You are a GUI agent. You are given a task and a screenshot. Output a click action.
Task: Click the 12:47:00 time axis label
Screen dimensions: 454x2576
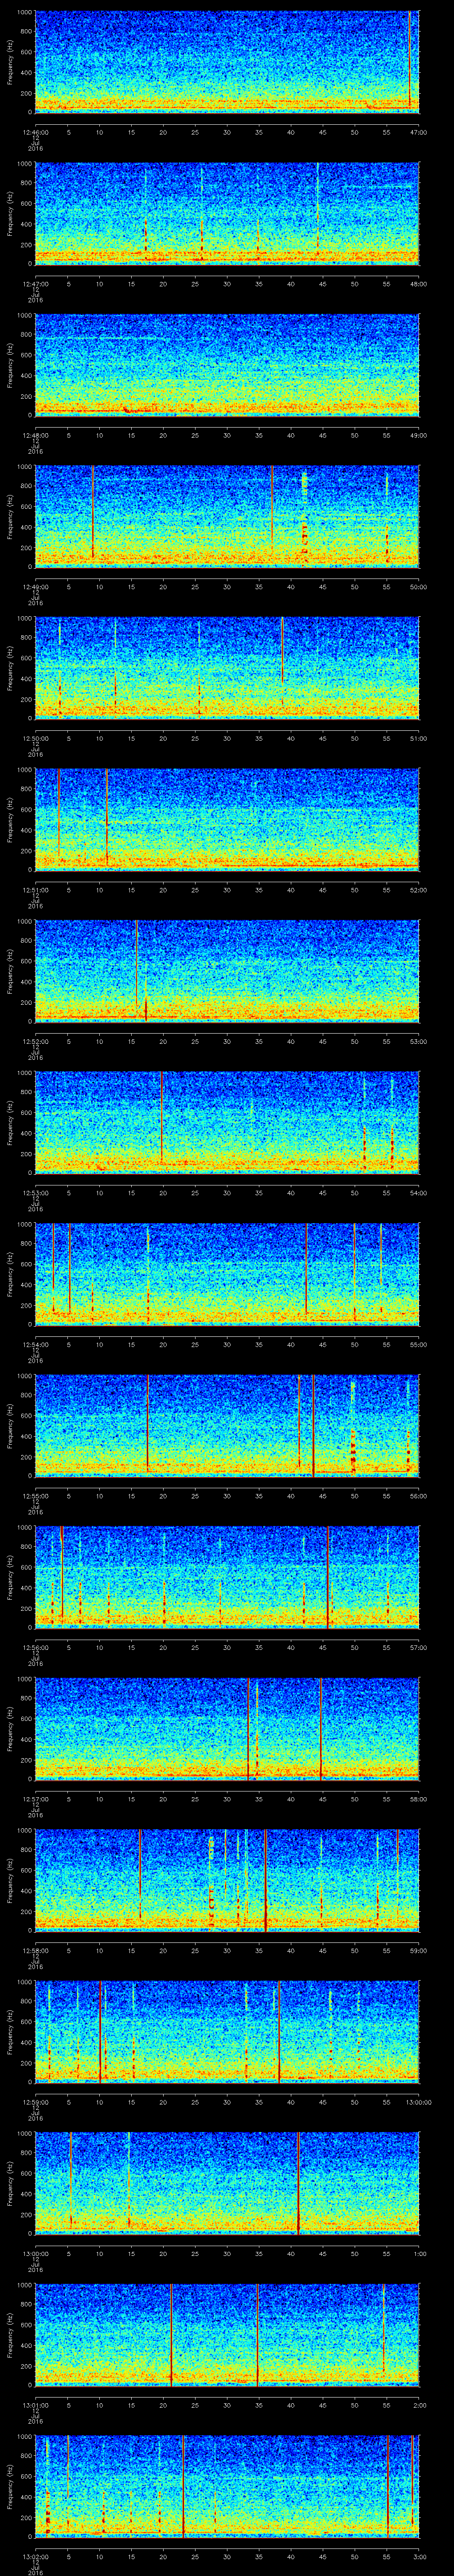coord(36,284)
